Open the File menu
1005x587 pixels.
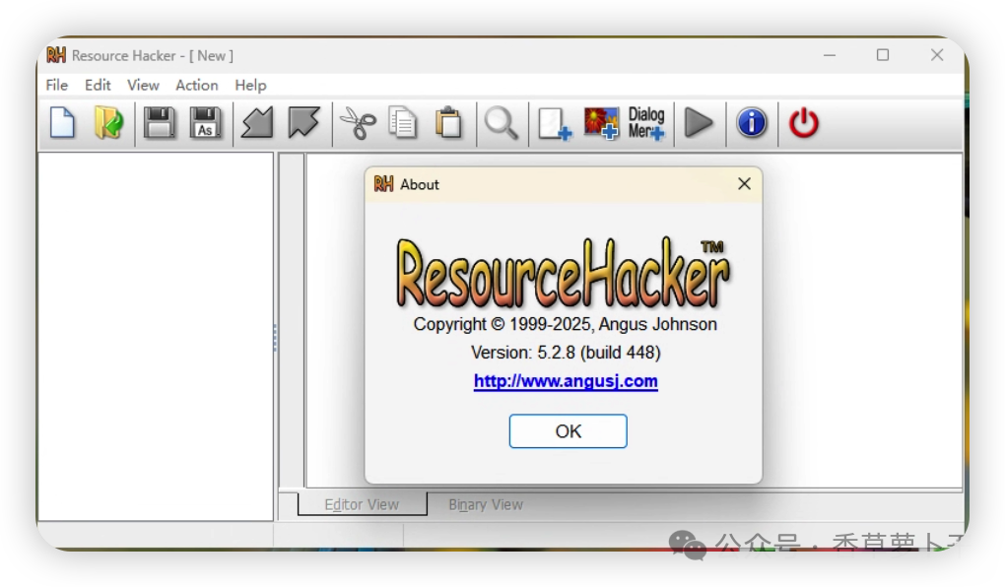point(57,86)
